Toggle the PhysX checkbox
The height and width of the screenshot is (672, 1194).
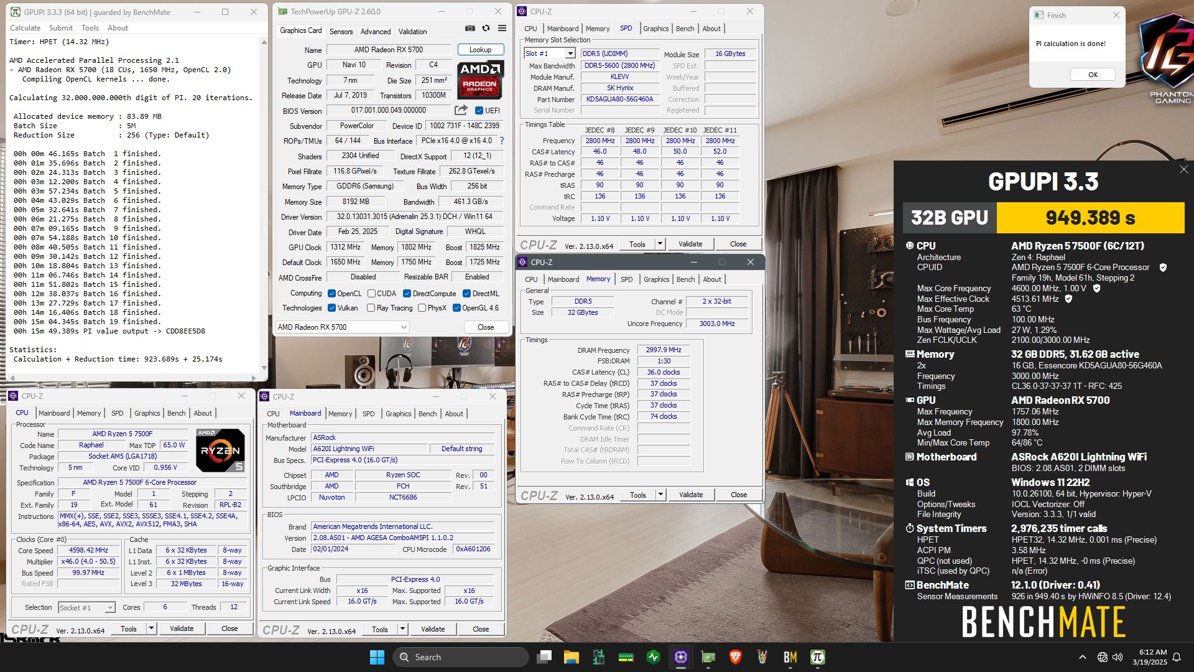click(x=422, y=308)
